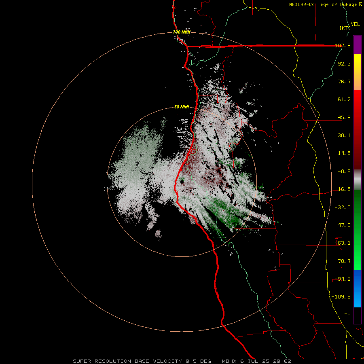Click the 30.1 velocity scale value
Image resolution: width=364 pixels, height=364 pixels.
[344, 135]
